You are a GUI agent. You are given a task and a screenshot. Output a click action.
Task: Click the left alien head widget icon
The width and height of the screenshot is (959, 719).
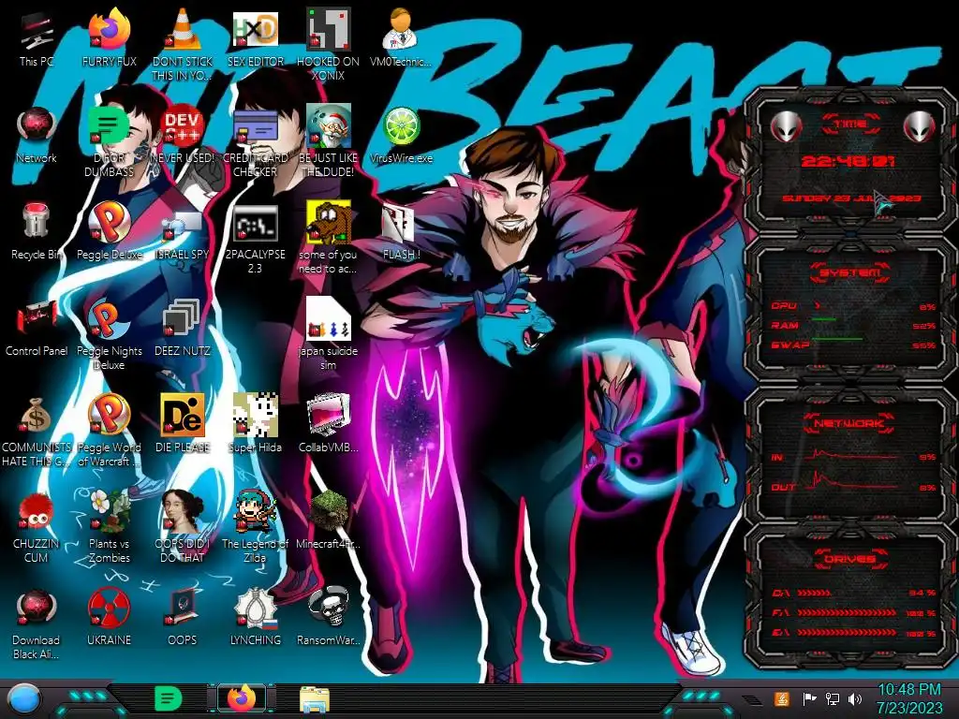coord(786,127)
